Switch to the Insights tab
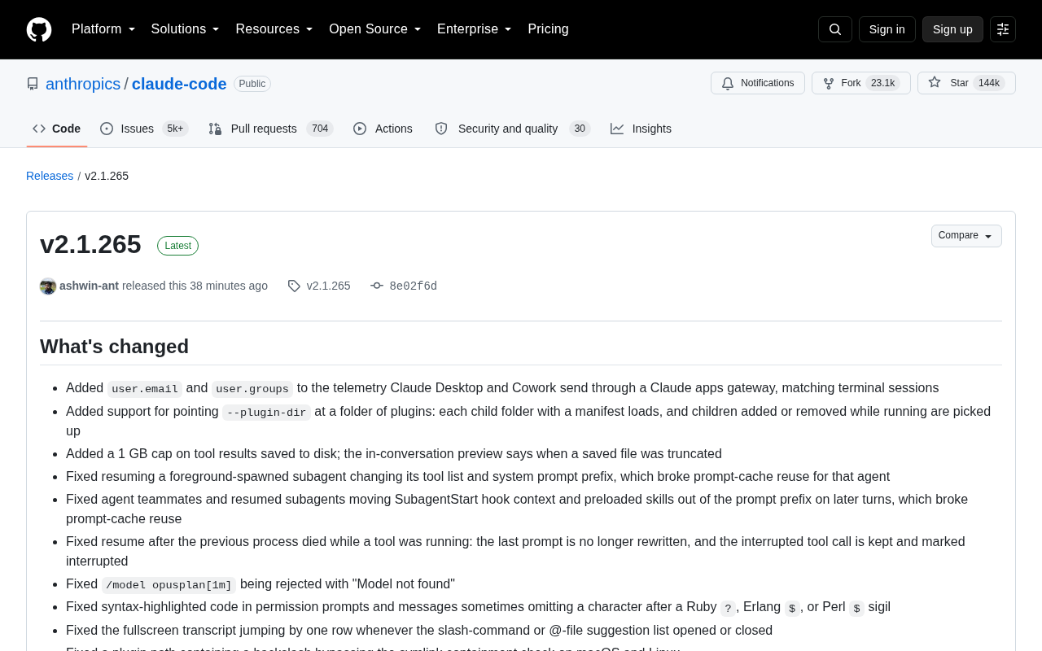 tap(641, 129)
